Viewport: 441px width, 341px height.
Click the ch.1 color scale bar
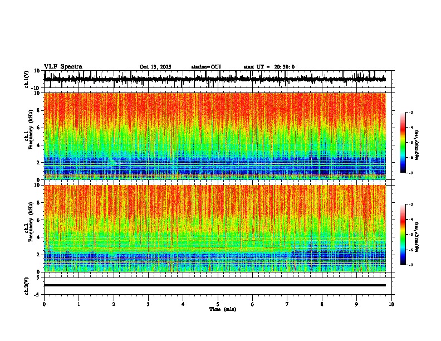403,143
